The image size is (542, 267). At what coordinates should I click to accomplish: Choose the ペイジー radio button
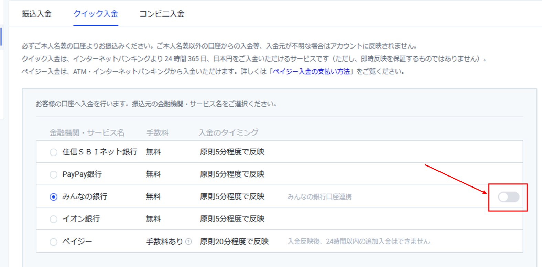pyautogui.click(x=53, y=242)
